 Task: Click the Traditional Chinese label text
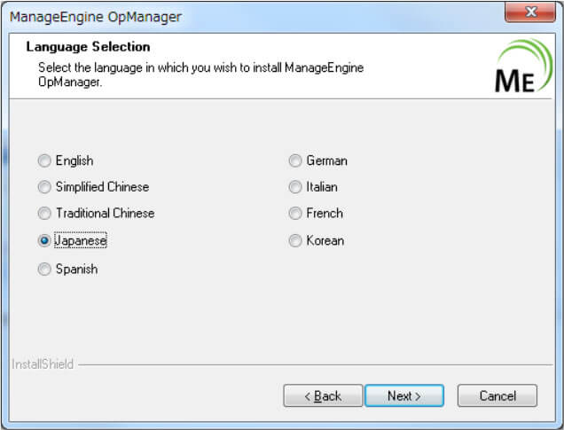[105, 213]
